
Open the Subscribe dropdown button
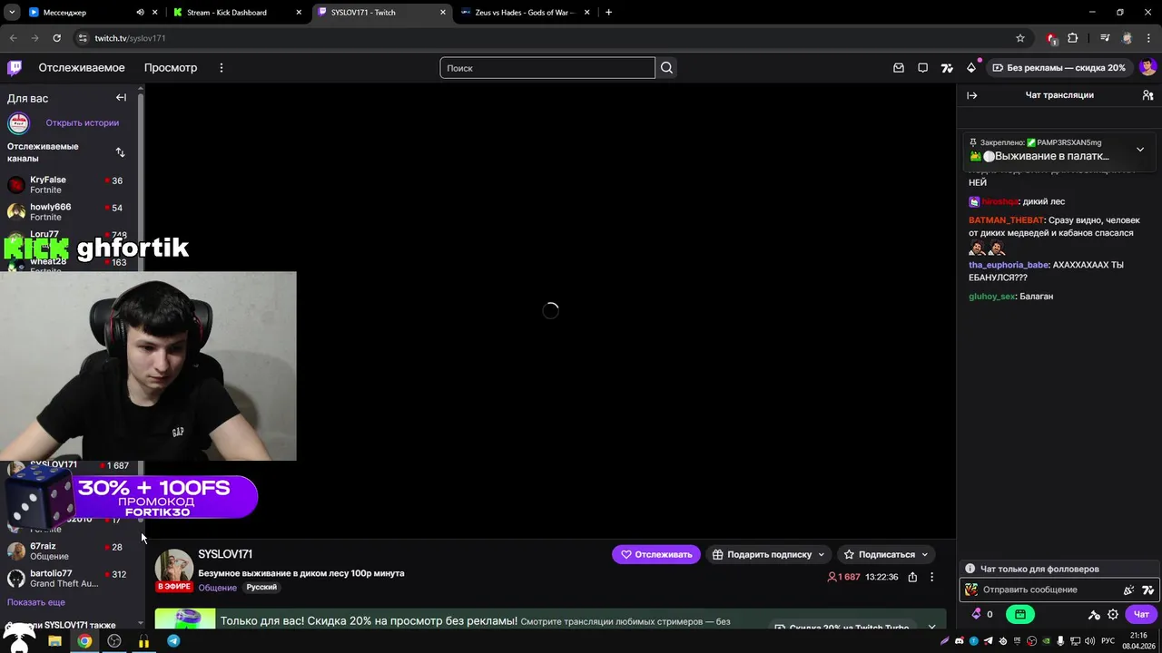click(x=886, y=554)
